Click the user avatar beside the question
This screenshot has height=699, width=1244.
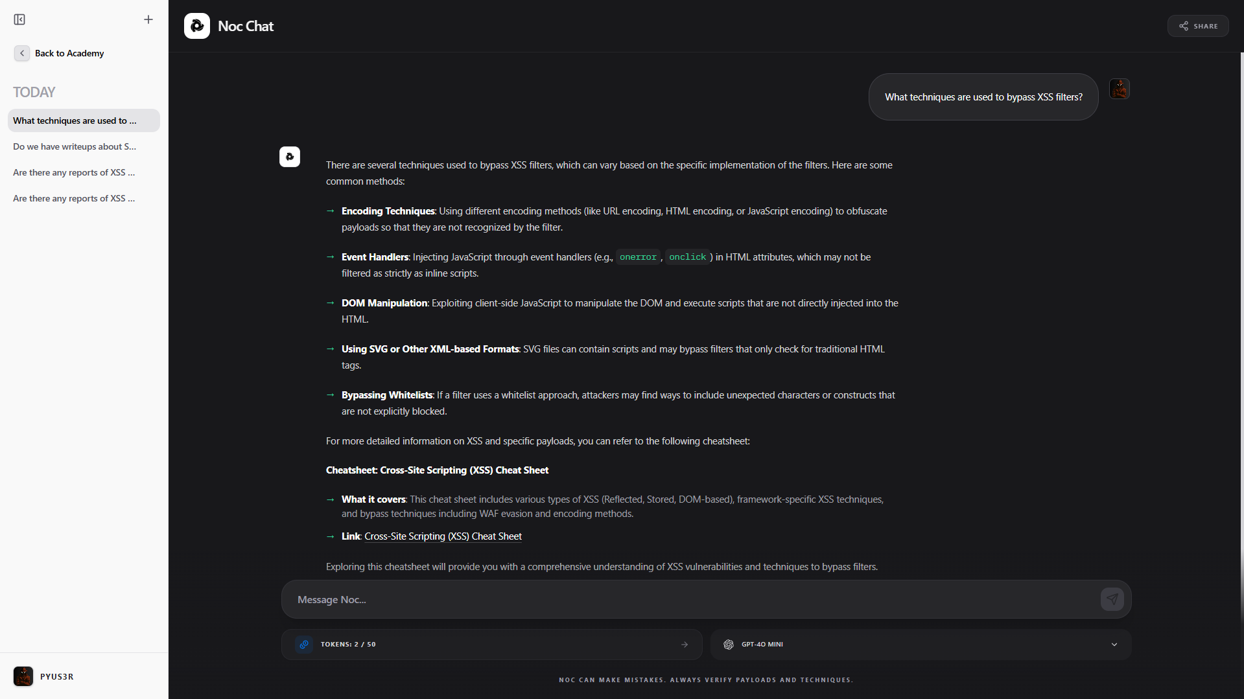[1120, 89]
